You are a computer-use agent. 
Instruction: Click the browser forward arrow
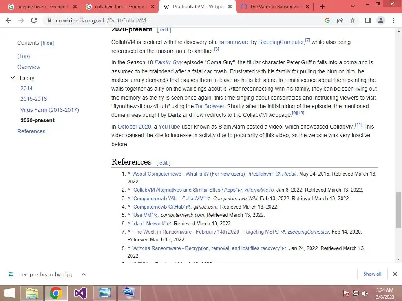[21, 20]
